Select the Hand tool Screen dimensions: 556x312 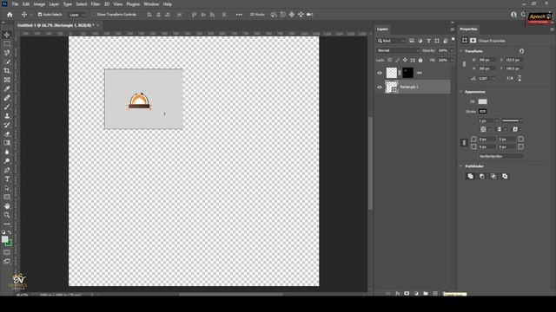tap(7, 206)
